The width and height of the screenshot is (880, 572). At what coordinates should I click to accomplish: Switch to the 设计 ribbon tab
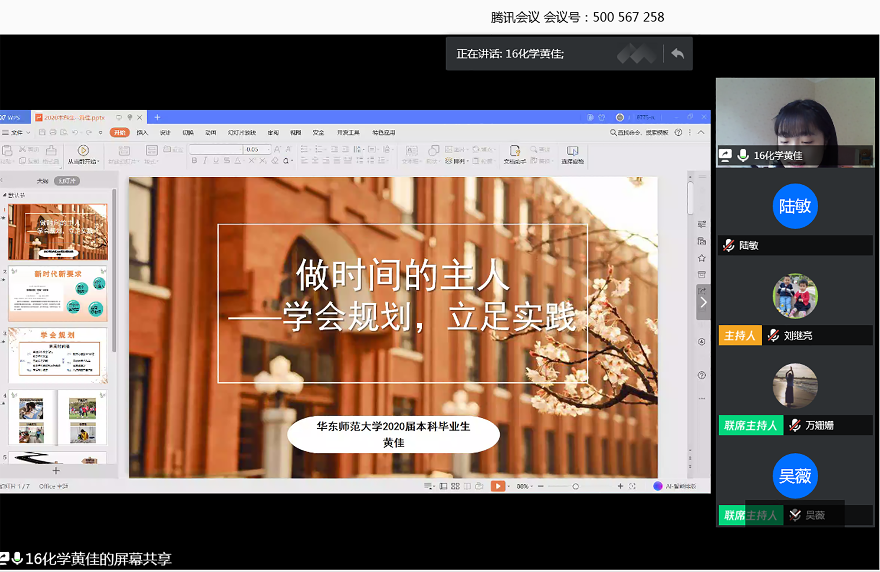tap(165, 132)
